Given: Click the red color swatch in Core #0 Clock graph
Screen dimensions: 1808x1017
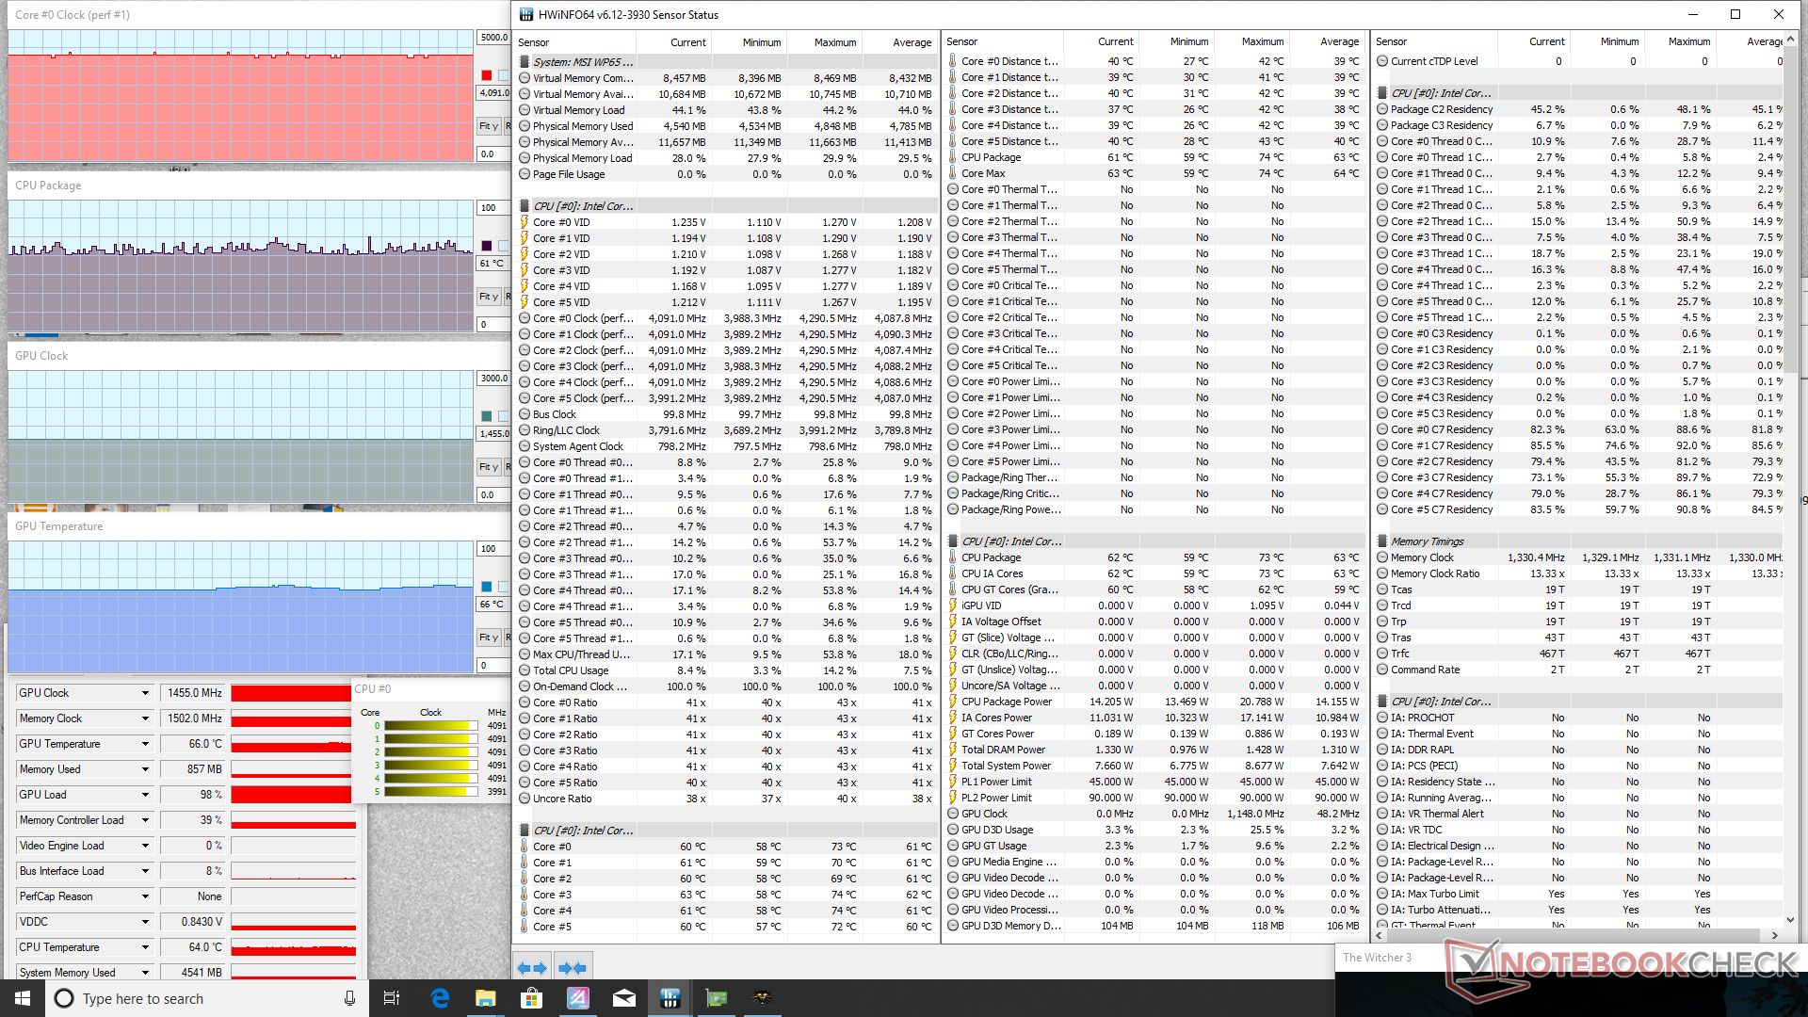Looking at the screenshot, I should tap(487, 75).
